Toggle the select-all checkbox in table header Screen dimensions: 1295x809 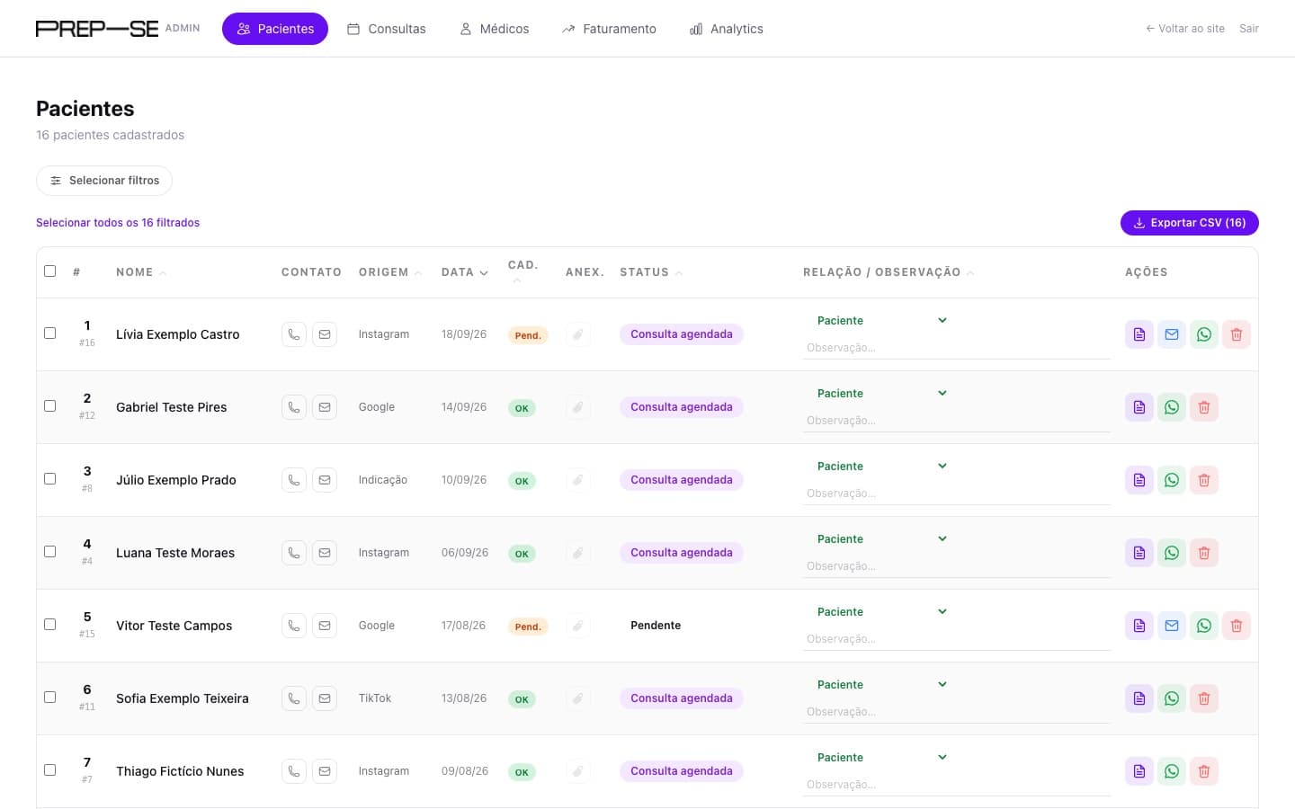(50, 271)
